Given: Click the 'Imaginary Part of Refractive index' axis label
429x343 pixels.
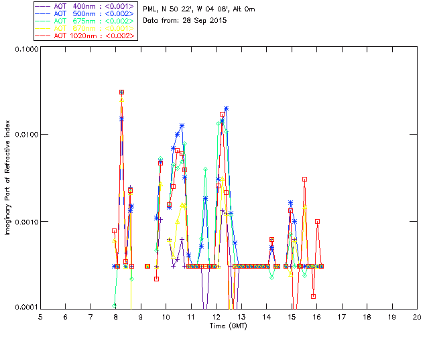Looking at the screenshot, I should point(7,178).
